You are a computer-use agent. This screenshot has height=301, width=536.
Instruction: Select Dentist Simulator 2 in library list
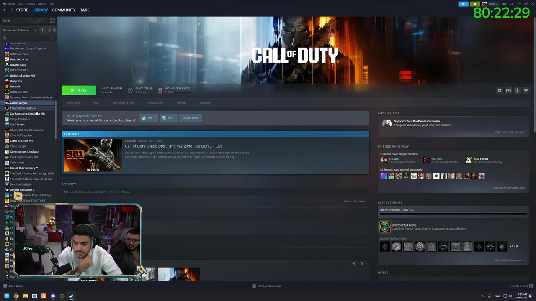[x=28, y=190]
